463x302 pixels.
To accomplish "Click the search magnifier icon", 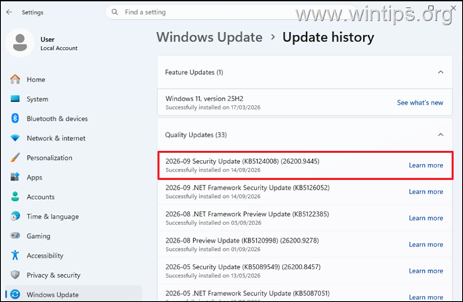I will click(115, 12).
